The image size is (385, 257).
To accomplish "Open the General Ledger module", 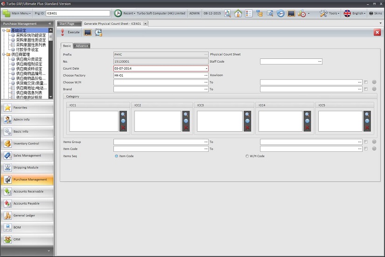I will point(27,216).
